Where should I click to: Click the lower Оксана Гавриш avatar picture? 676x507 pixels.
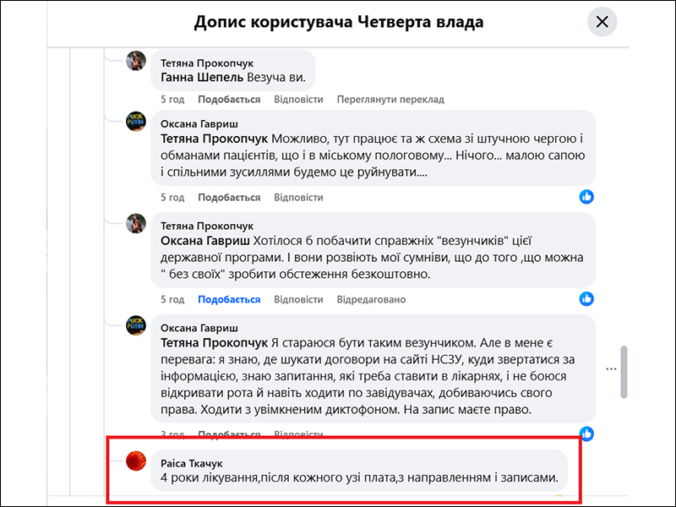click(137, 326)
